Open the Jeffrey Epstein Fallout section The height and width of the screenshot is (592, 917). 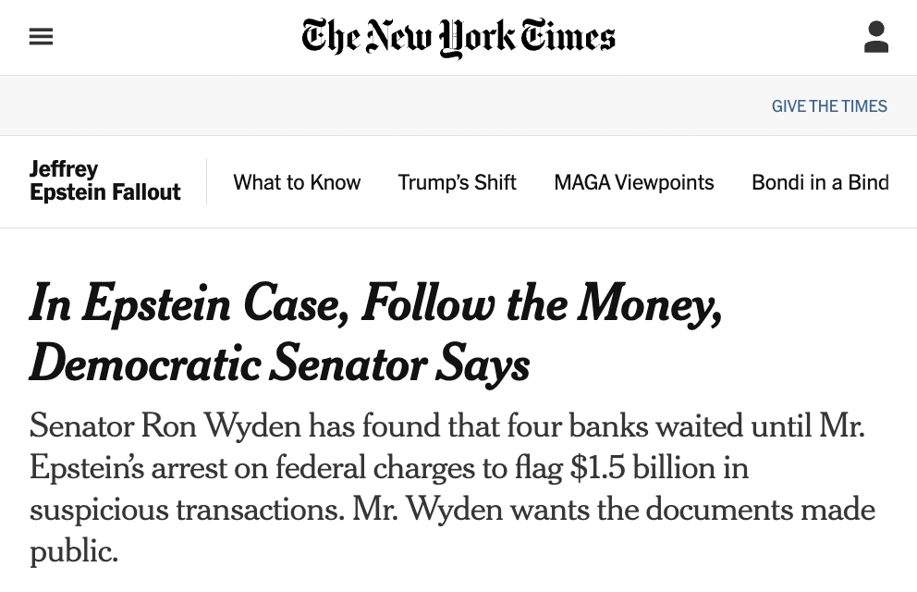[x=105, y=180]
